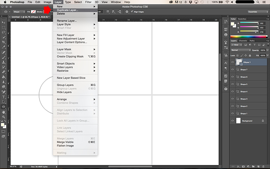Select the Eyedropper tool
The width and height of the screenshot is (270, 169).
(3, 47)
